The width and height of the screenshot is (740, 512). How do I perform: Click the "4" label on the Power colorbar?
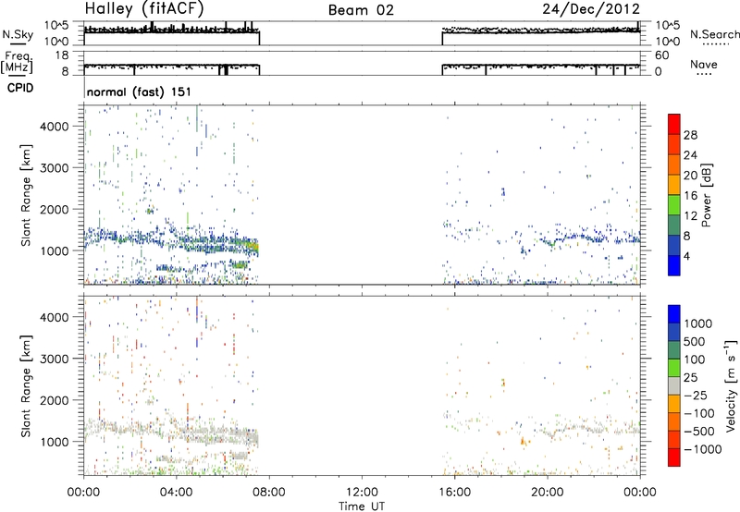[686, 256]
